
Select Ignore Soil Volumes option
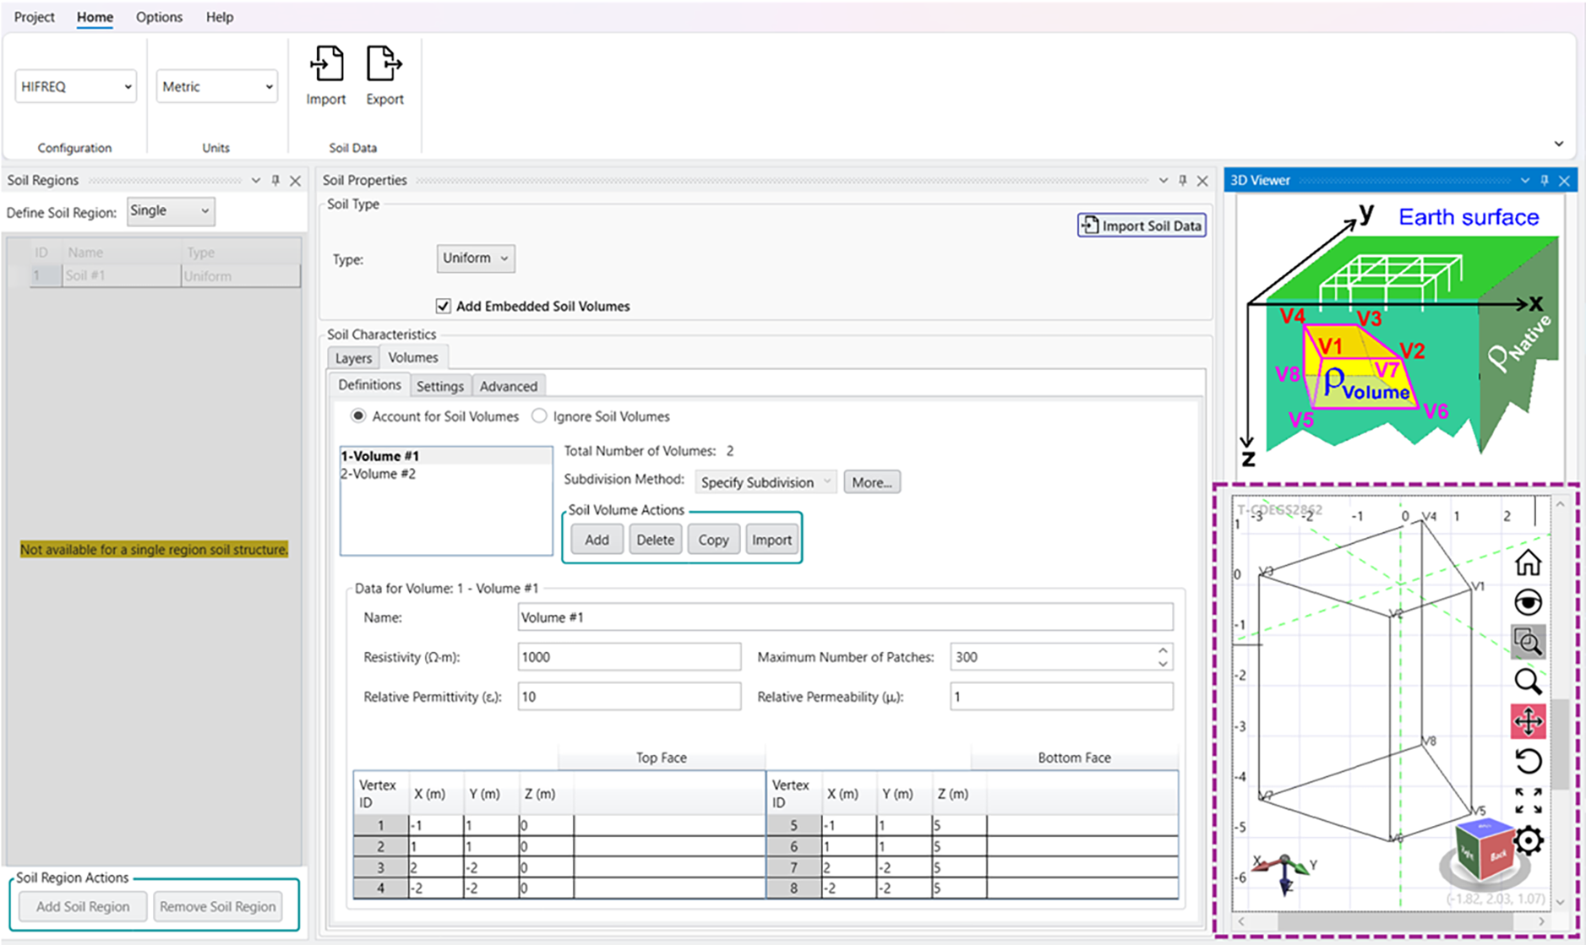click(539, 416)
